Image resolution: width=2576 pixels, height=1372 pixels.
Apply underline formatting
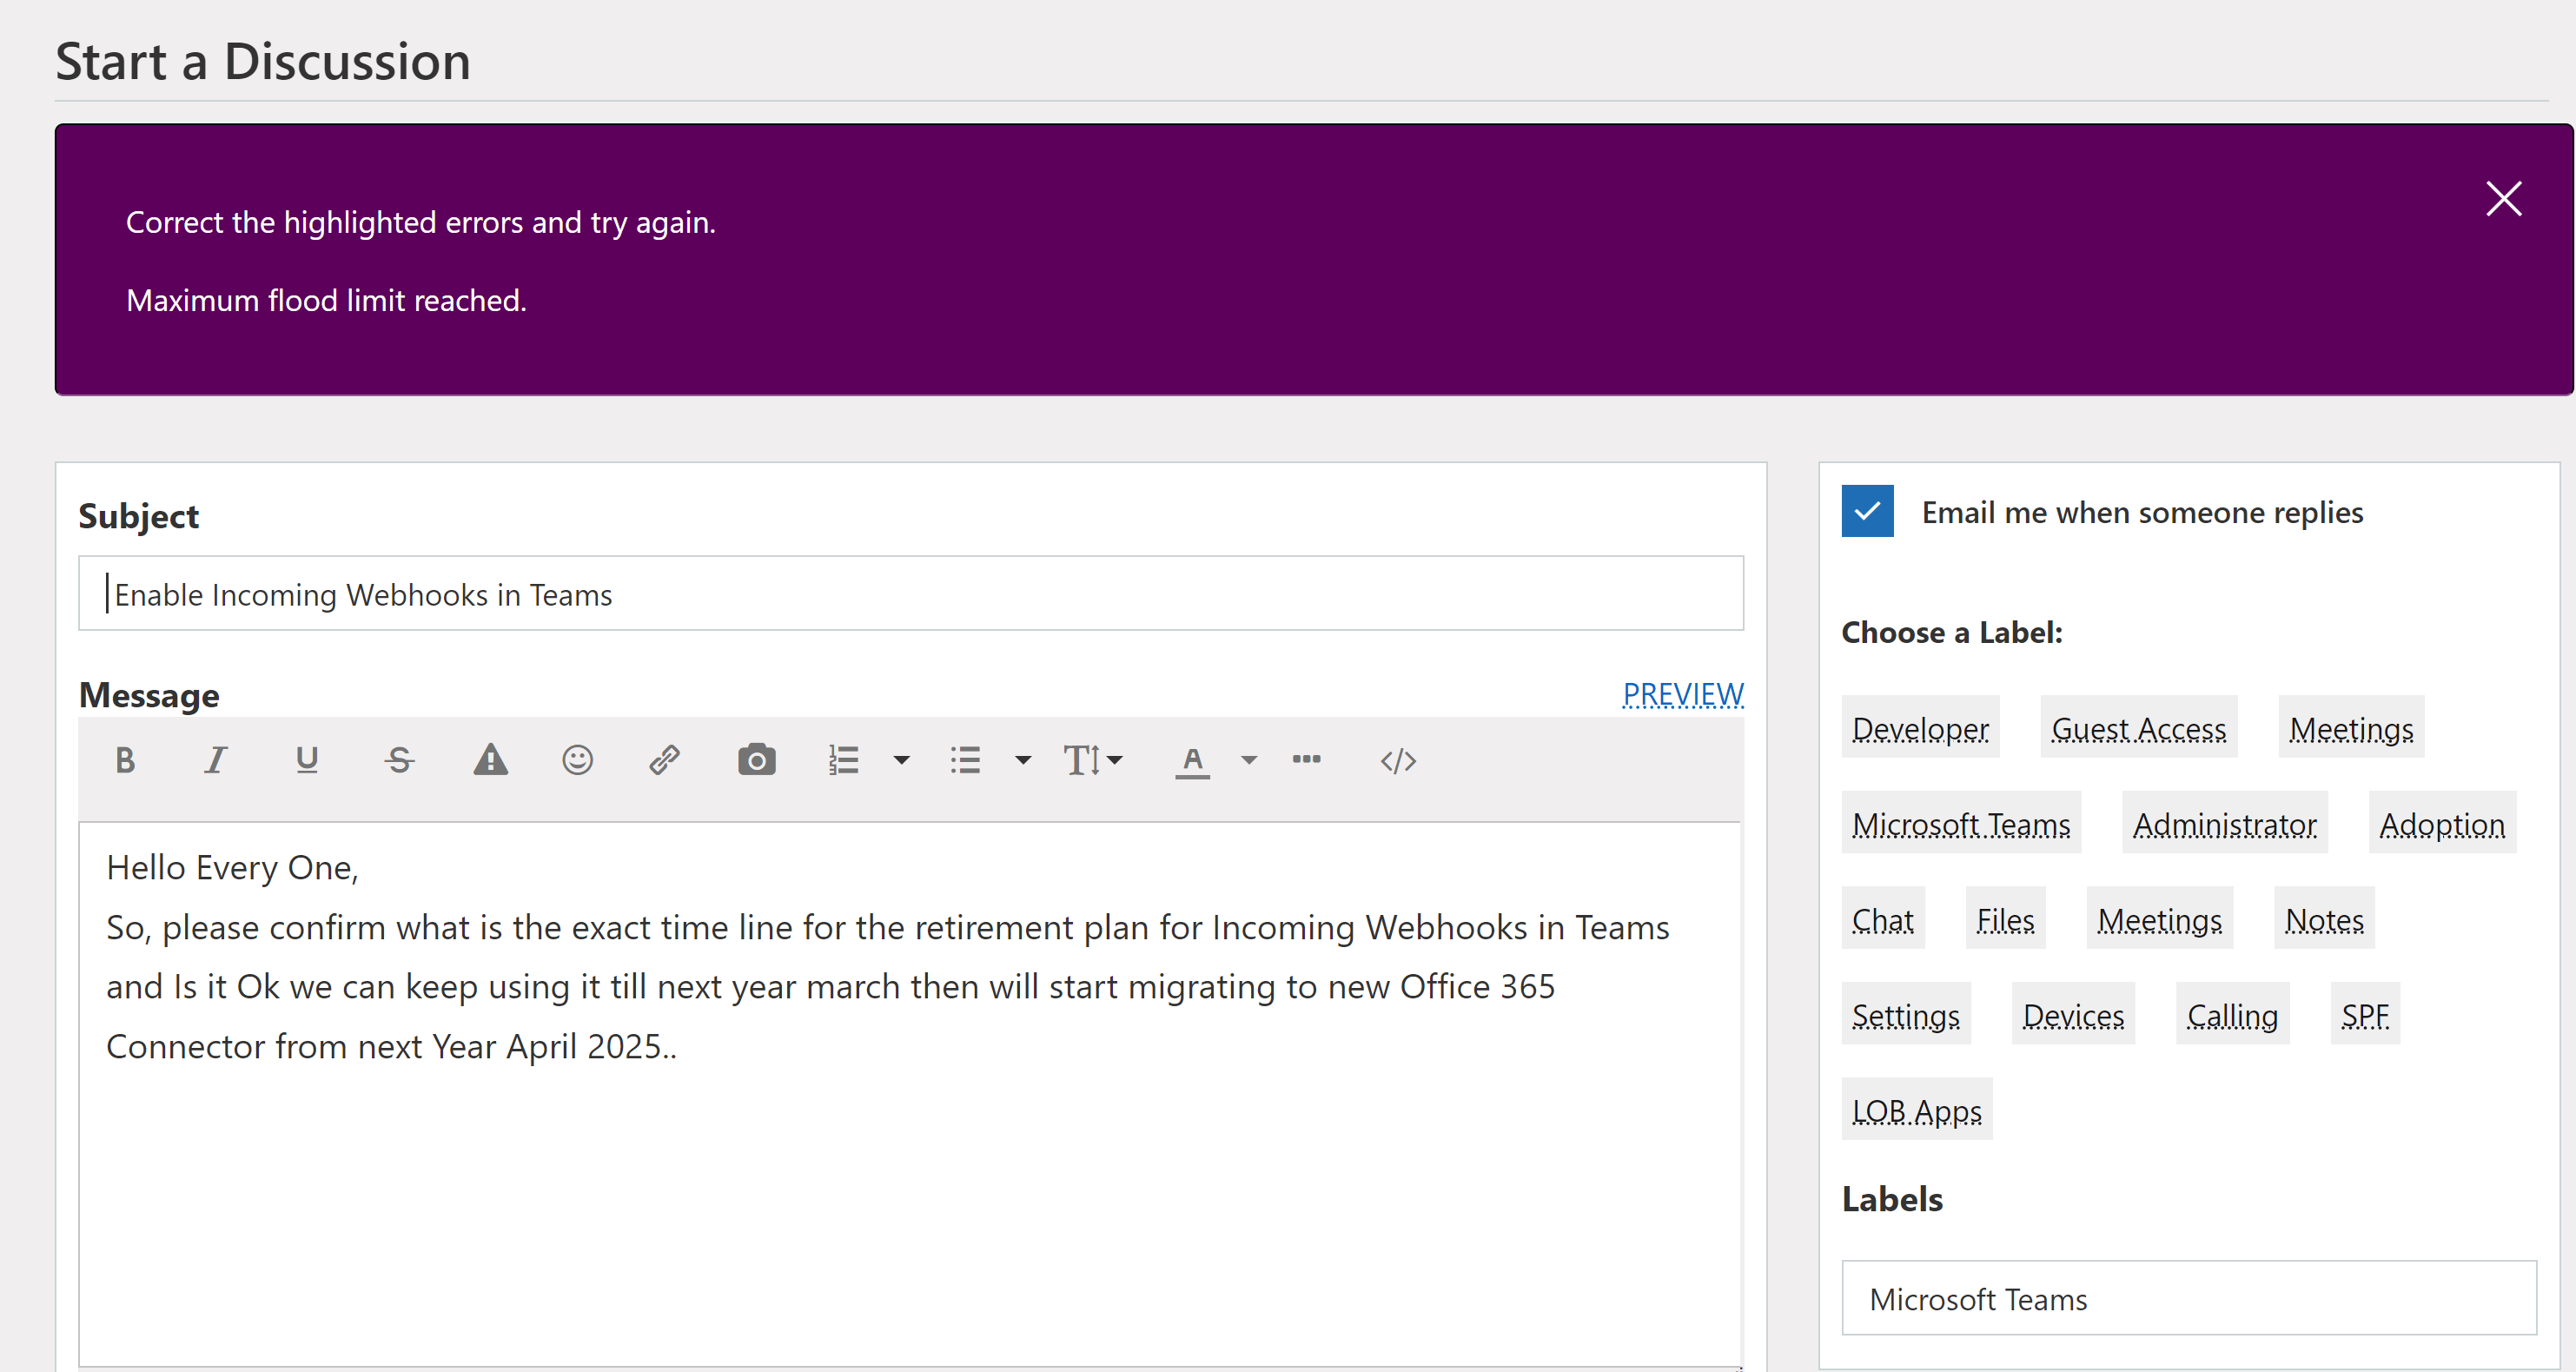[x=307, y=761]
